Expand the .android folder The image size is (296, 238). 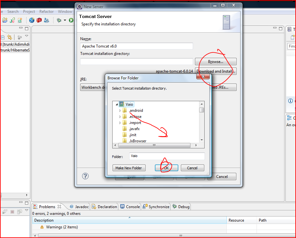[x=120, y=110]
